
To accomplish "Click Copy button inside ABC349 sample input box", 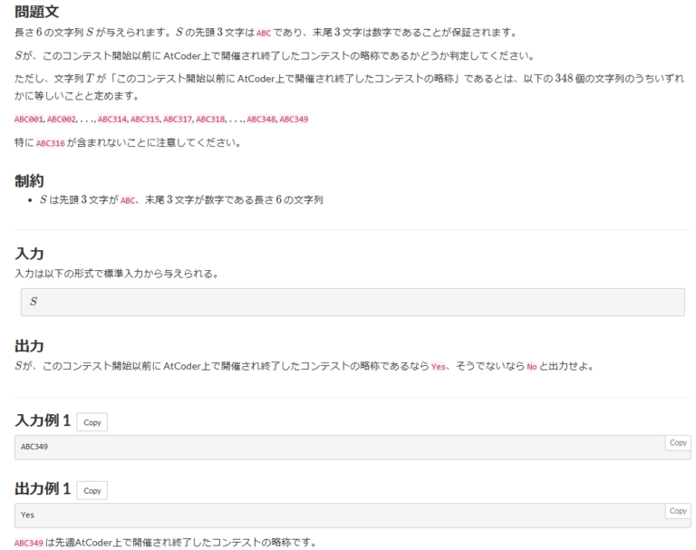I will (678, 442).
